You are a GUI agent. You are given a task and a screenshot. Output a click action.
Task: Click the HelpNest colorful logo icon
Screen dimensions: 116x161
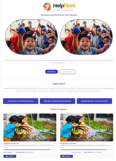pos(47,7)
